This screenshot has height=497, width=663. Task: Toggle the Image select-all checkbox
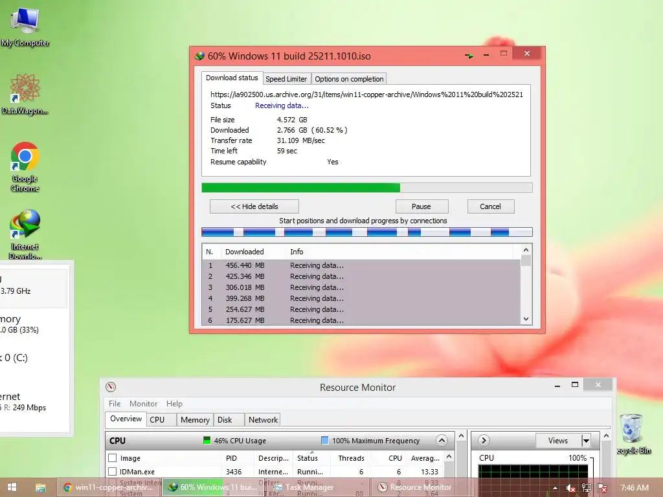[113, 458]
